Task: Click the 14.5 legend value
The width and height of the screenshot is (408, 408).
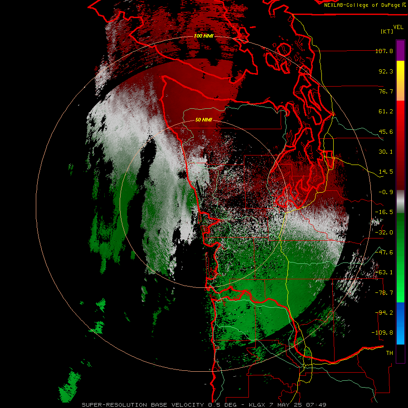Action: 386,172
